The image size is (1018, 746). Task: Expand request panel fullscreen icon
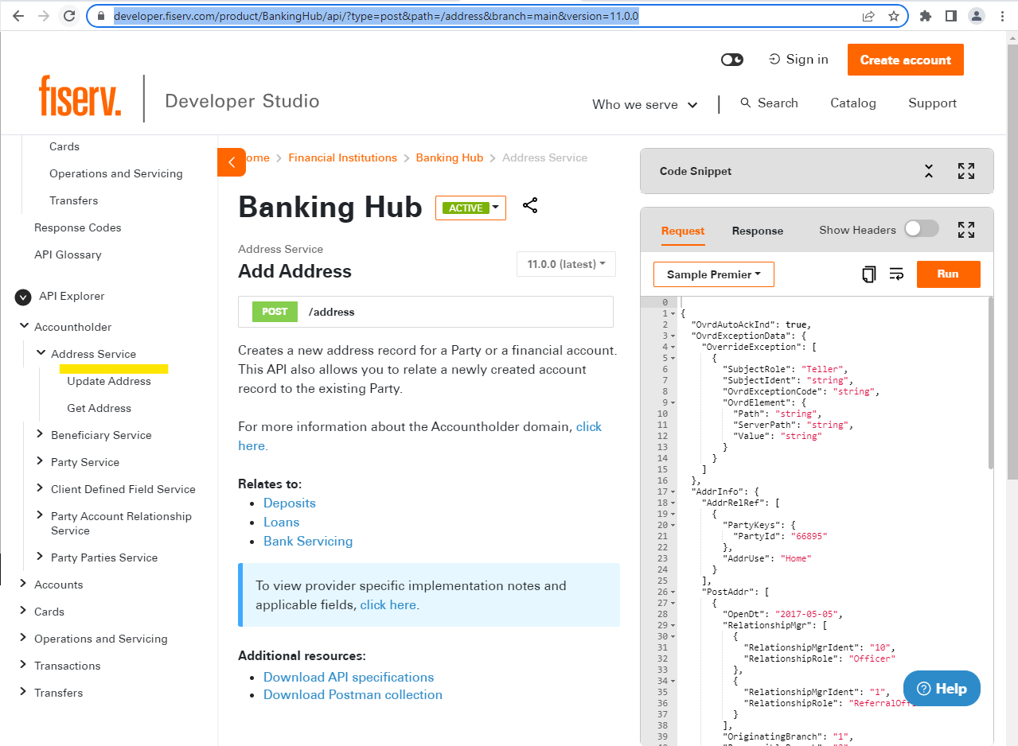pos(966,230)
